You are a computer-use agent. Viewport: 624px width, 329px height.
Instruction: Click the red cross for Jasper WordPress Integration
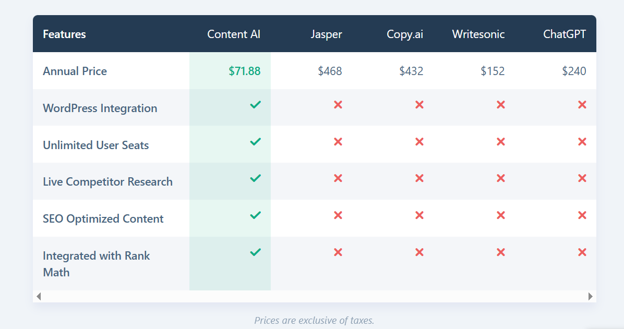click(338, 104)
